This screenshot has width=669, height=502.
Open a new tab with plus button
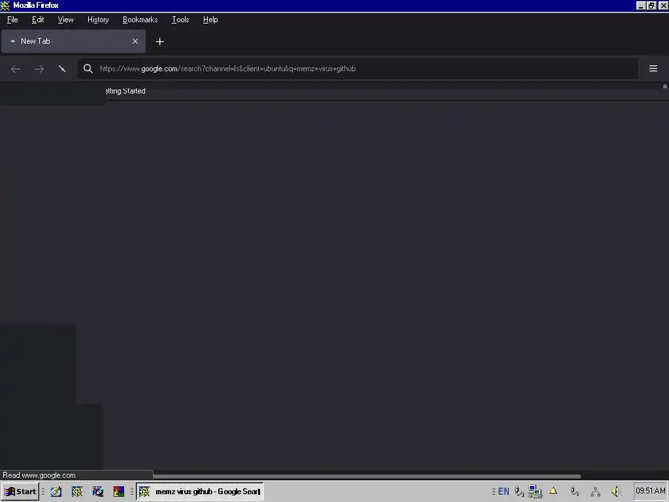[159, 41]
